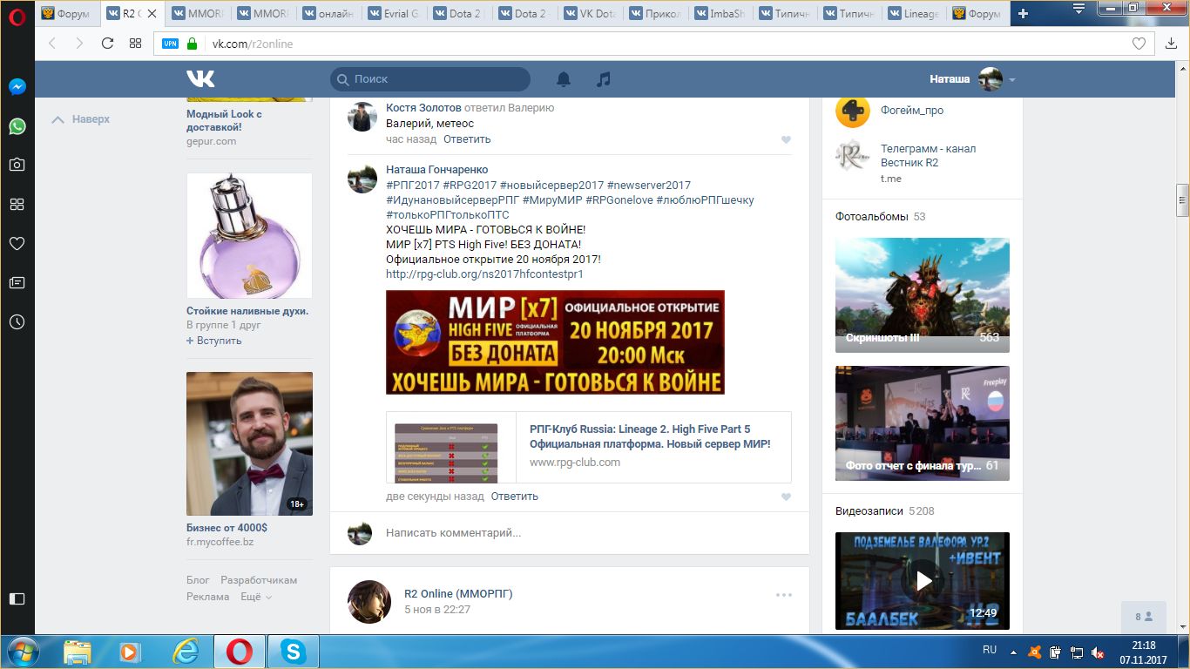Click the browser forward arrow
The width and height of the screenshot is (1190, 669).
tap(79, 44)
